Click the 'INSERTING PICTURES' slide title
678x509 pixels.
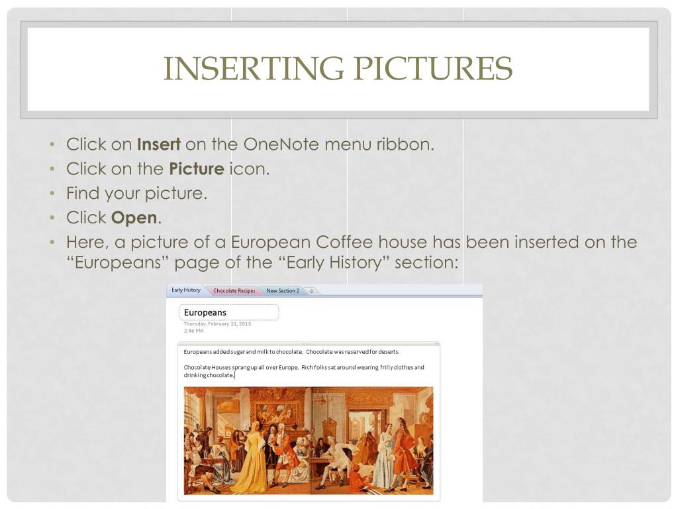(338, 68)
